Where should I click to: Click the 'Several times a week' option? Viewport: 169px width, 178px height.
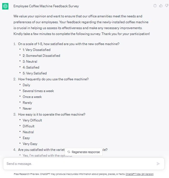(38, 91)
